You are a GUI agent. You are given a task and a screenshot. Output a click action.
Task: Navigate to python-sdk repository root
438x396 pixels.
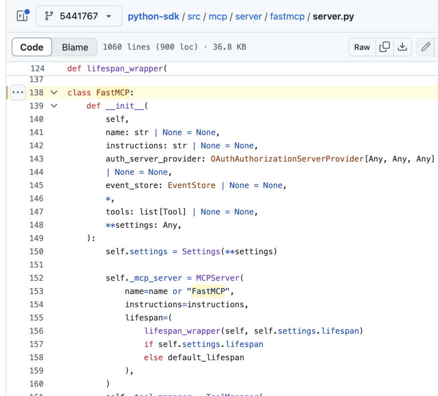[154, 17]
